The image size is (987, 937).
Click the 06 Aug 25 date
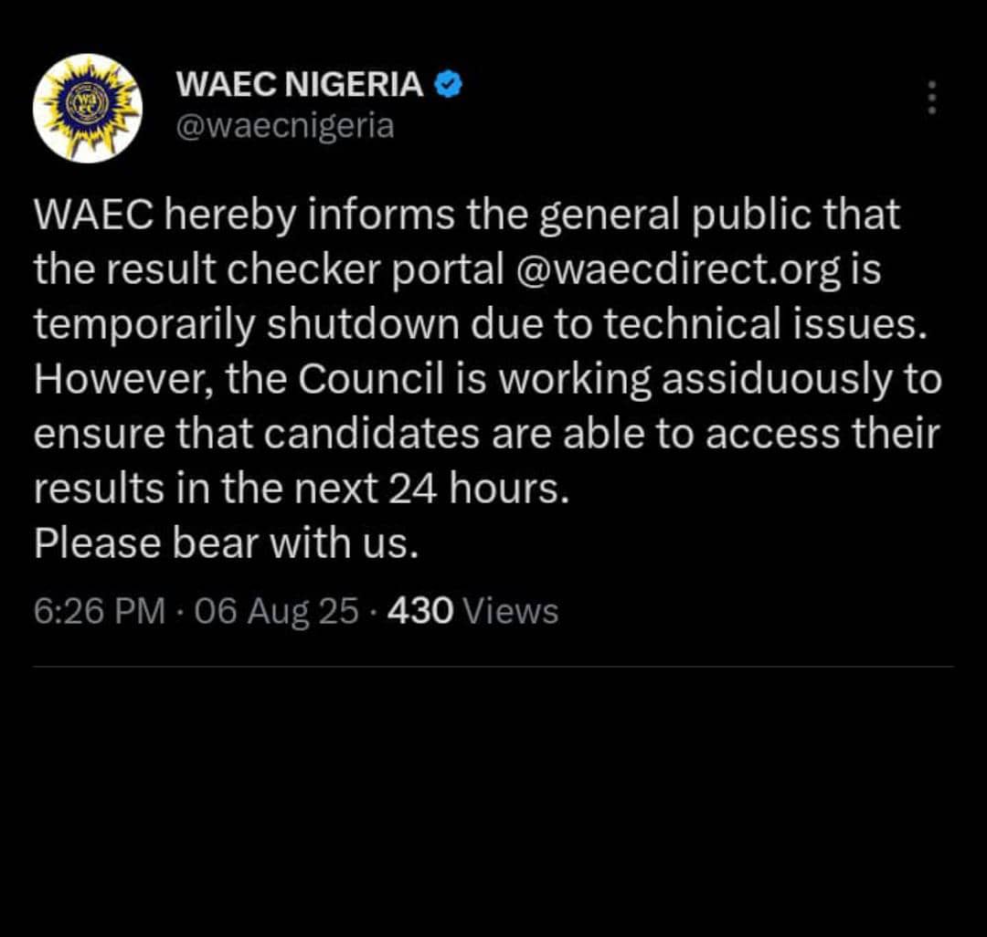pyautogui.click(x=276, y=611)
